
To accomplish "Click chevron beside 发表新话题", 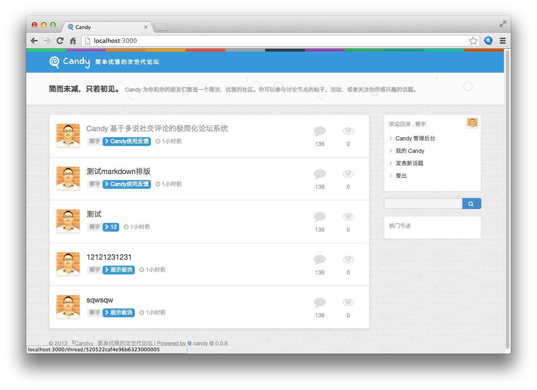I will 391,163.
